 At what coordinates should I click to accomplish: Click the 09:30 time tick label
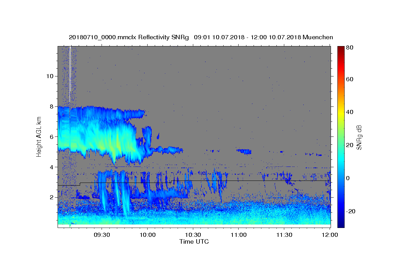coord(102,235)
